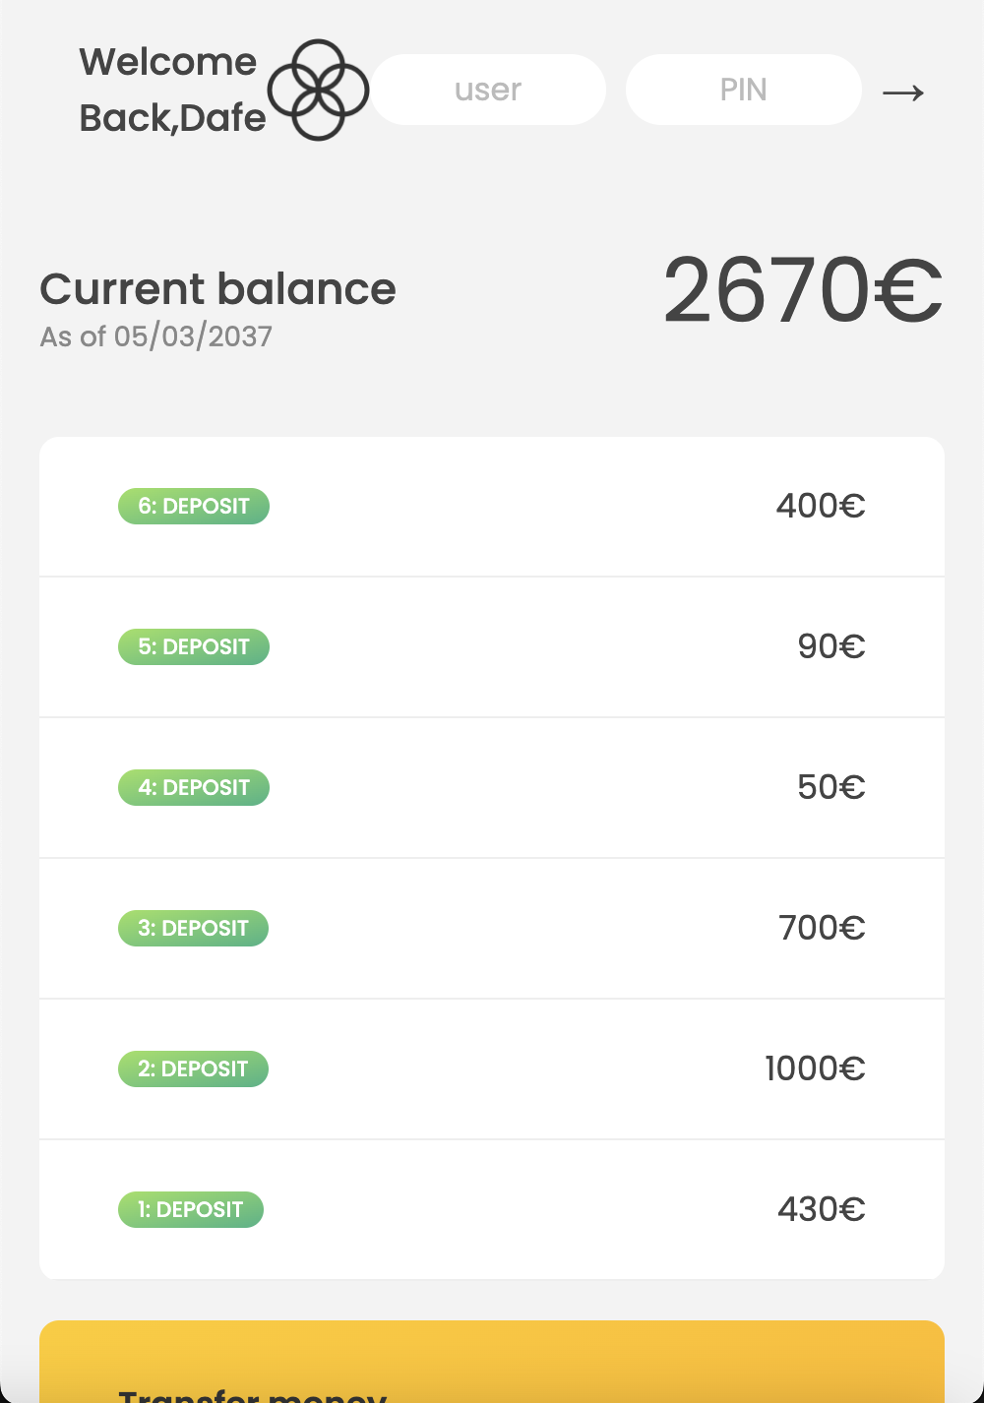This screenshot has height=1403, width=984.
Task: Click the 2: DEPOSIT badge
Action: [x=193, y=1069]
